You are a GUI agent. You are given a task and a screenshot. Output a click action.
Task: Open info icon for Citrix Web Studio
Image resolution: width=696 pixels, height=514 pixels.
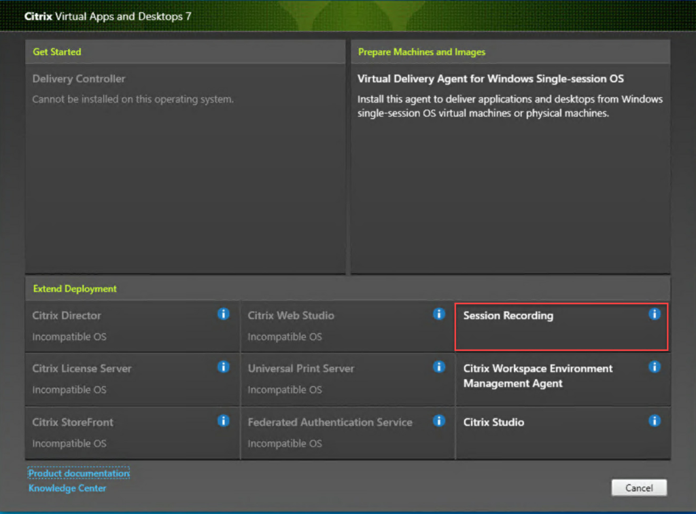[439, 314]
